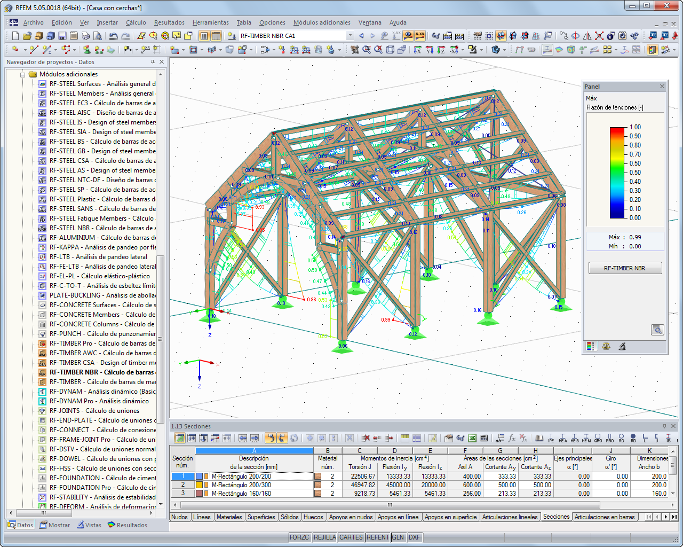Viewport: 683px width, 547px height.
Task: Click the info icon in top toolbar
Action: point(610,36)
